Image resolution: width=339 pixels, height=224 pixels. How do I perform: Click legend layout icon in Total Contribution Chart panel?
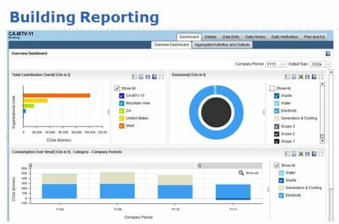point(134,76)
